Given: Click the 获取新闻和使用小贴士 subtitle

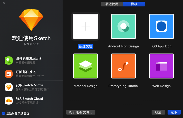Looking at the screenshot, I should 30,76.
